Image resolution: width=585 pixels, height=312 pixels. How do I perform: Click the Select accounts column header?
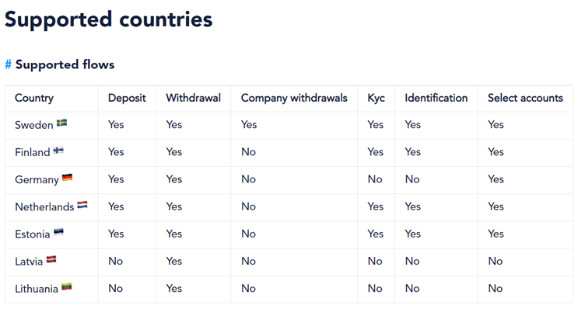pos(525,98)
